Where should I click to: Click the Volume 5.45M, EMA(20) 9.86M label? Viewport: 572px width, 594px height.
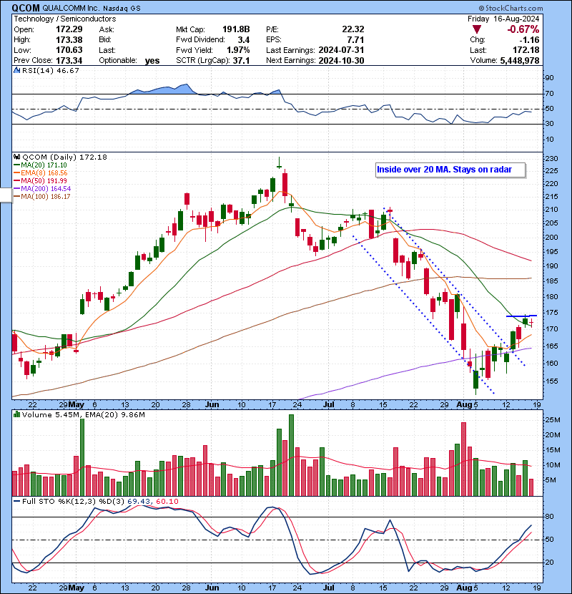click(x=83, y=415)
